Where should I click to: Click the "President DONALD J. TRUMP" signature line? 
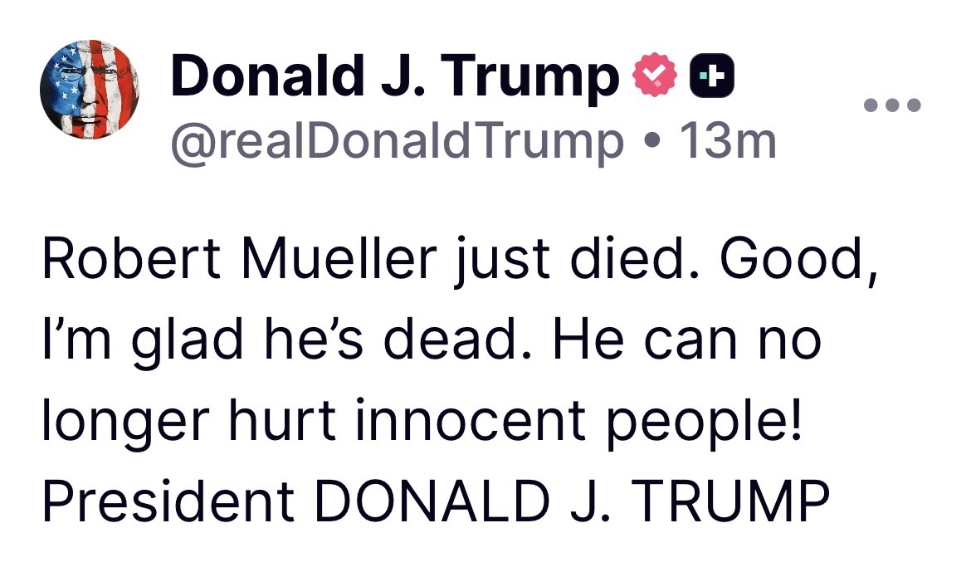pos(436,500)
